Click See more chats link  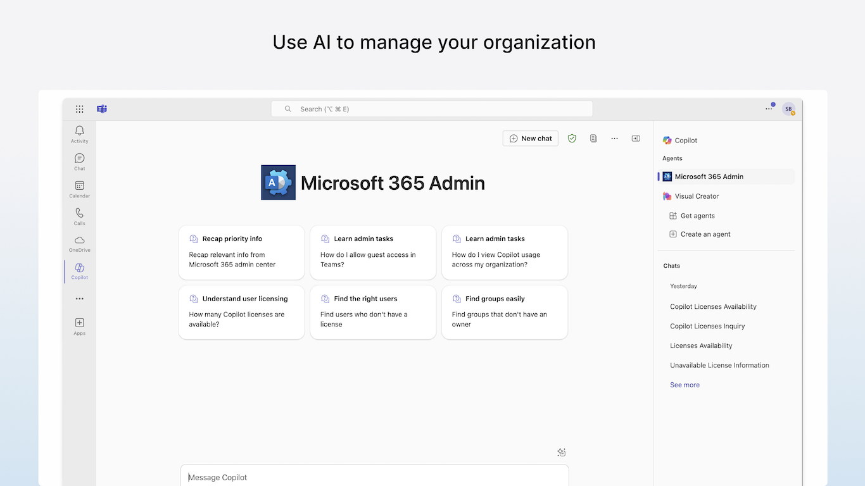(x=685, y=385)
